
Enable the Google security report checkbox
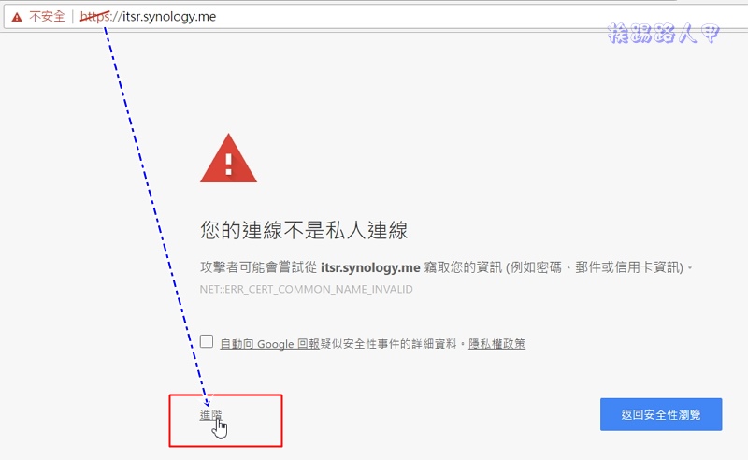[207, 341]
